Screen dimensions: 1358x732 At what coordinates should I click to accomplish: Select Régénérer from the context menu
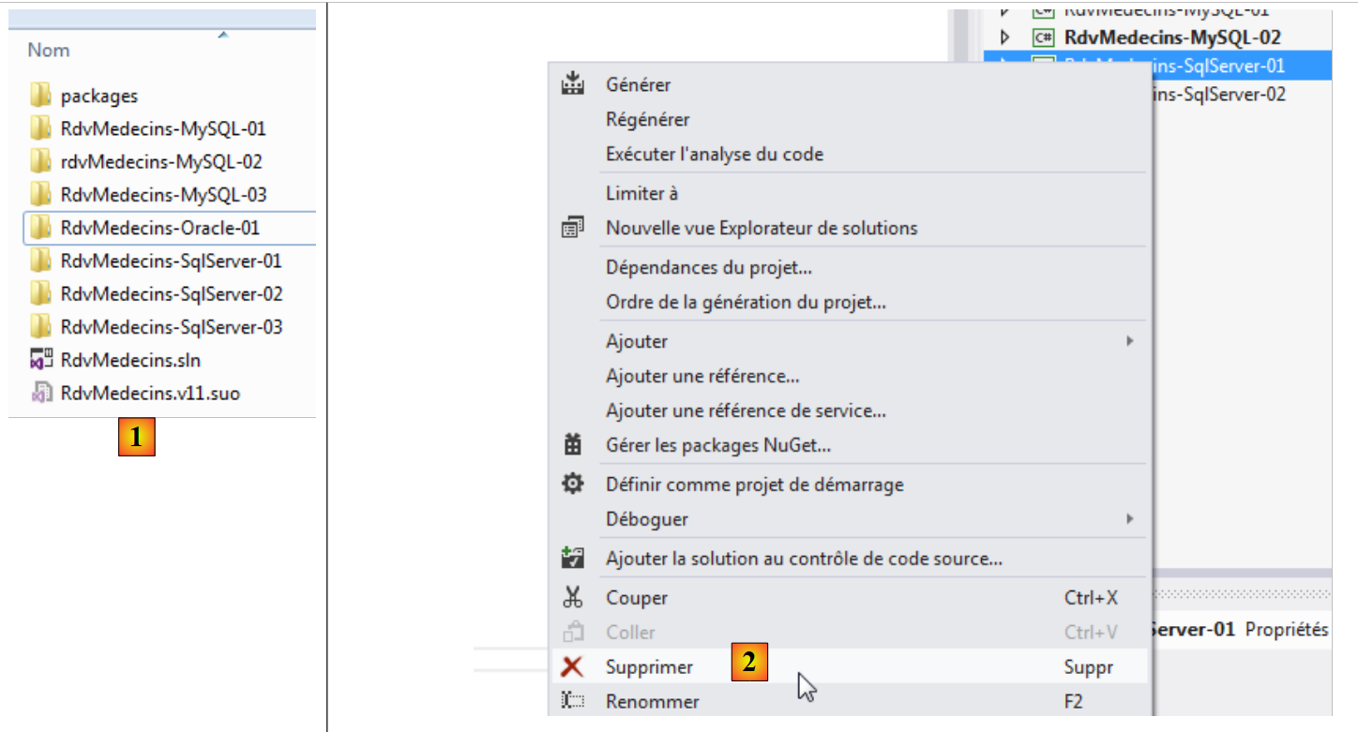pyautogui.click(x=647, y=120)
